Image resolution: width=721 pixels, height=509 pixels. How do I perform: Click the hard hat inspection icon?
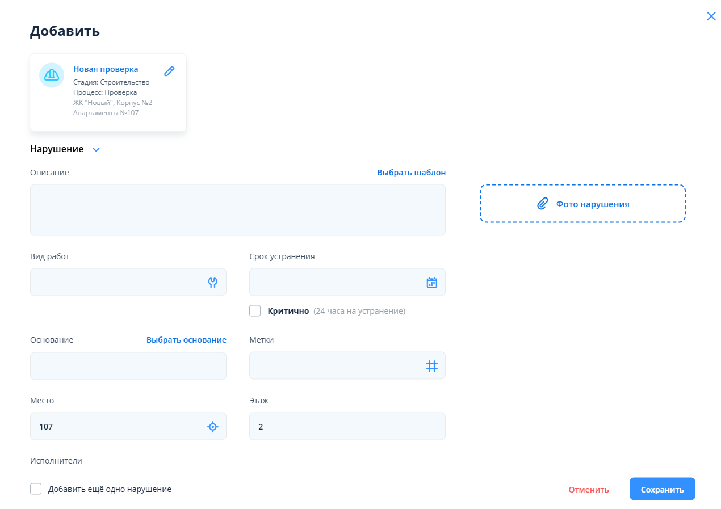click(52, 75)
